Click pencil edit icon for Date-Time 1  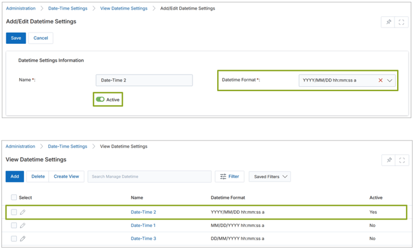point(23,226)
